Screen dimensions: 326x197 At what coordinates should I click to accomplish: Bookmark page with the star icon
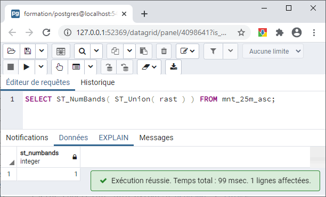(x=241, y=32)
